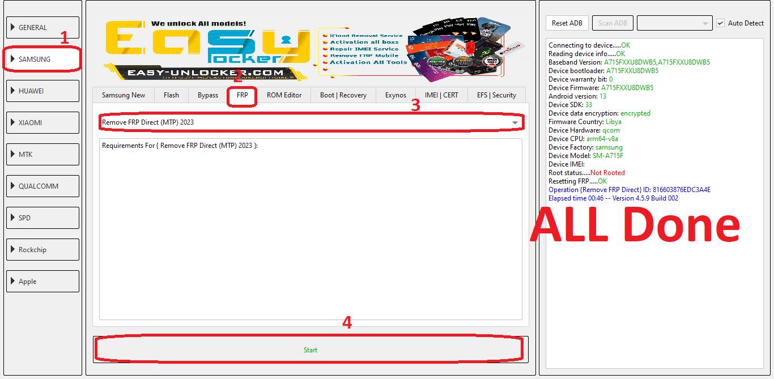Open the EFS | Security tab
The height and width of the screenshot is (379, 774).
coord(496,95)
